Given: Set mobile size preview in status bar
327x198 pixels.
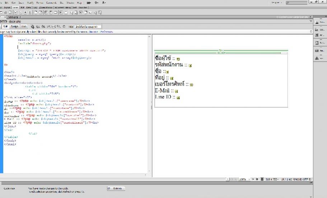Looking at the screenshot, I should (x=253, y=179).
